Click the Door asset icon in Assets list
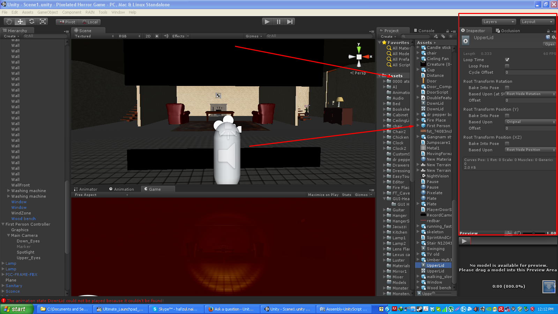This screenshot has width=558, height=314. [423, 81]
